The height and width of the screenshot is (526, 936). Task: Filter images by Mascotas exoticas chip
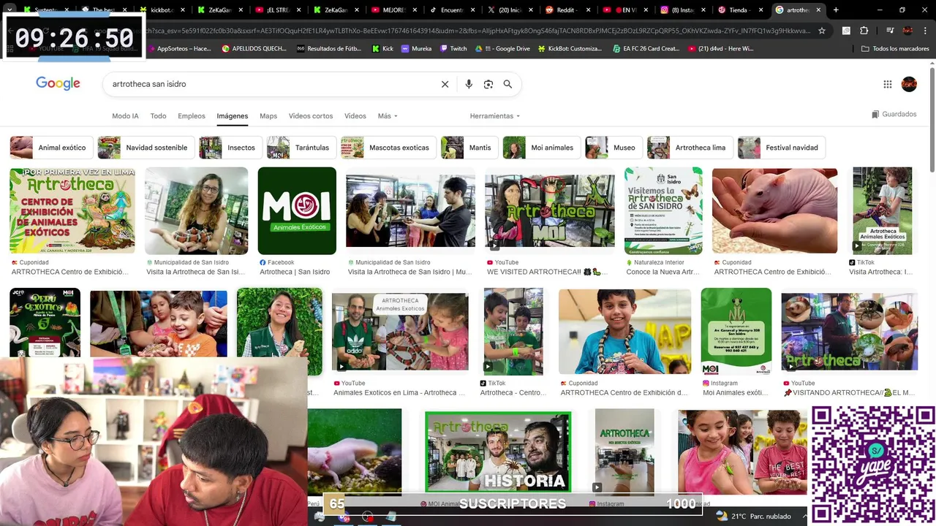click(388, 148)
